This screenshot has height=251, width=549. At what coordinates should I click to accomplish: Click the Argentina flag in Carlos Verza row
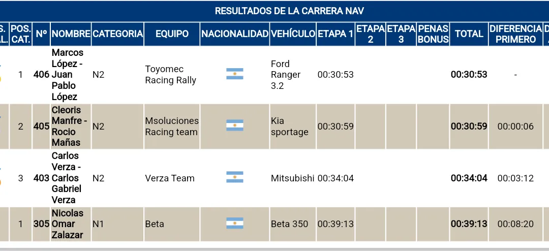click(234, 177)
